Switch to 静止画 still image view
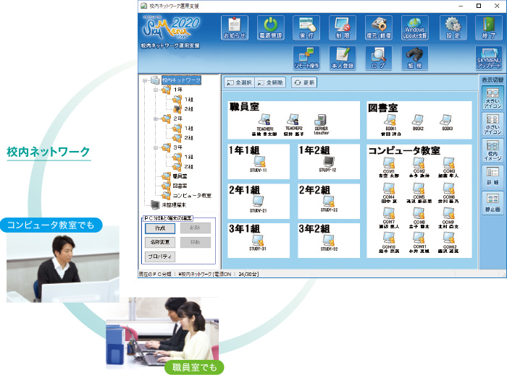The width and height of the screenshot is (507, 375). coord(493,203)
